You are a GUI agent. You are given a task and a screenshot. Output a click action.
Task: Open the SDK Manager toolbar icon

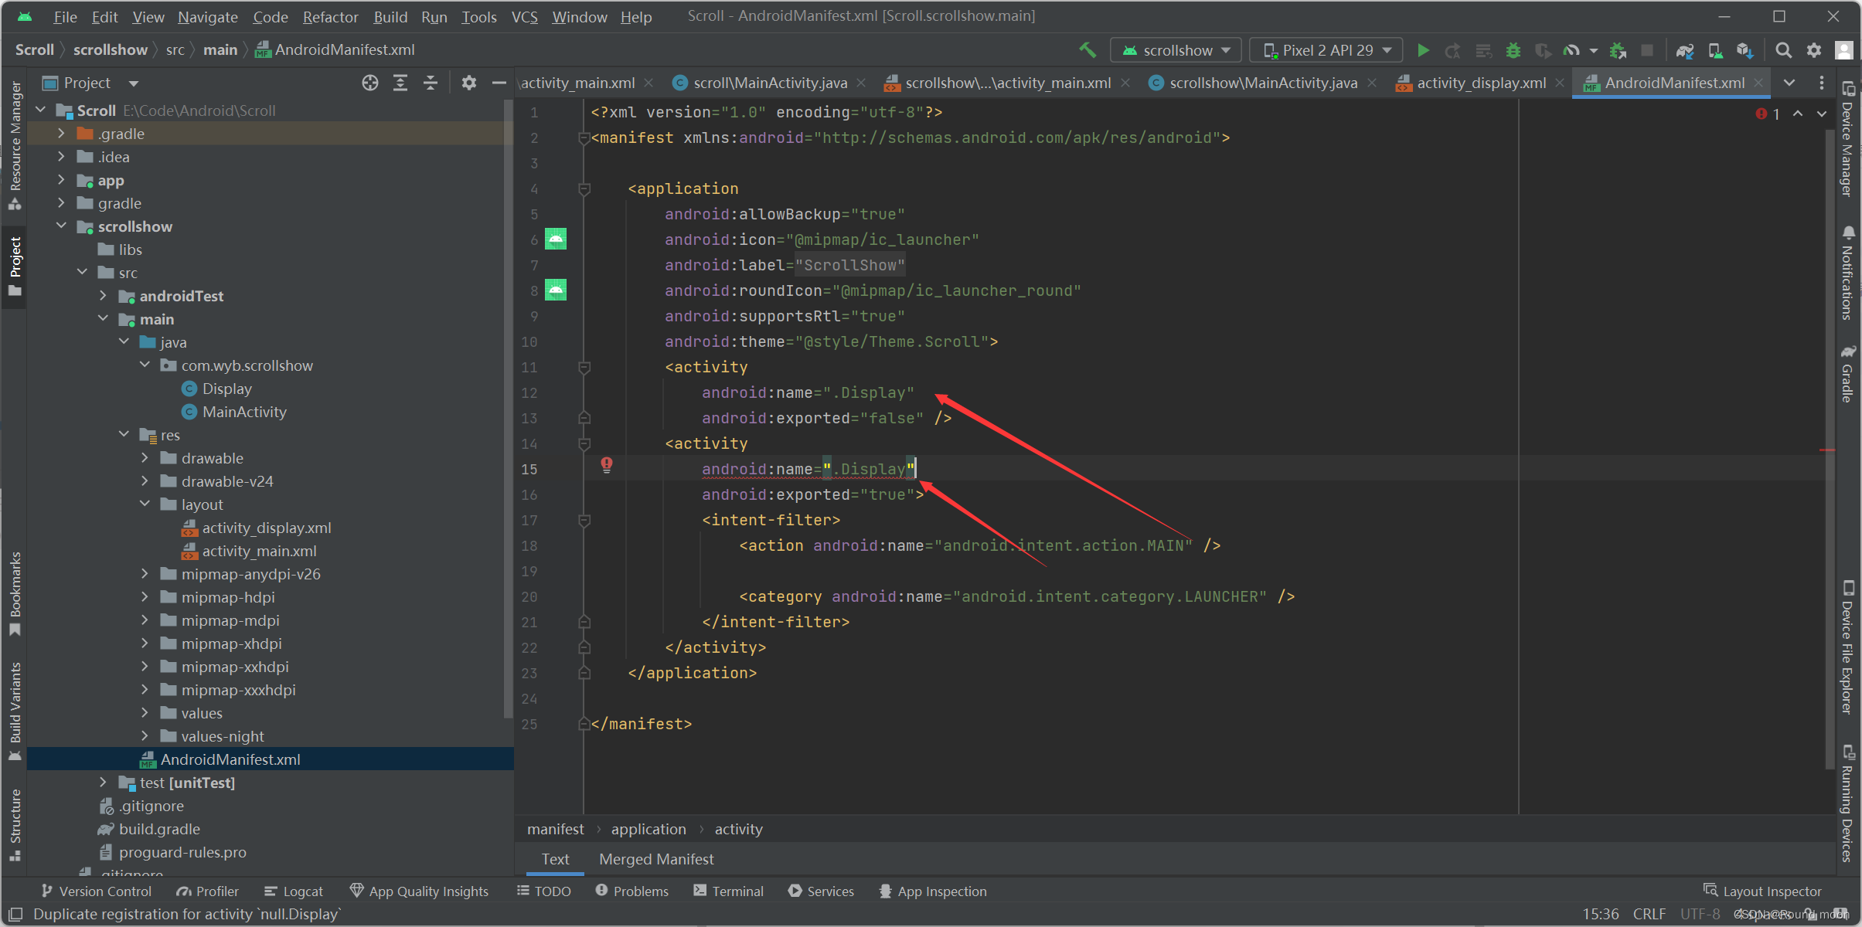1745,50
